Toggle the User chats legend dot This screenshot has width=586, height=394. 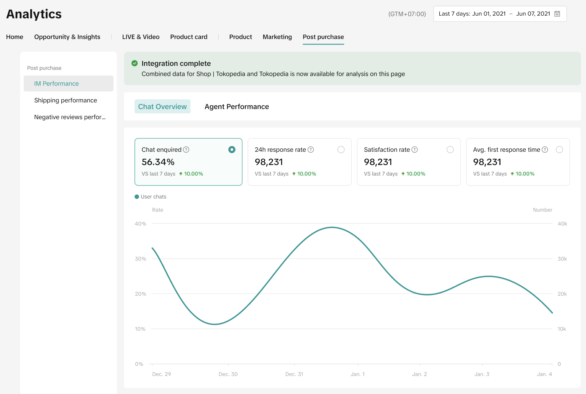pyautogui.click(x=137, y=197)
